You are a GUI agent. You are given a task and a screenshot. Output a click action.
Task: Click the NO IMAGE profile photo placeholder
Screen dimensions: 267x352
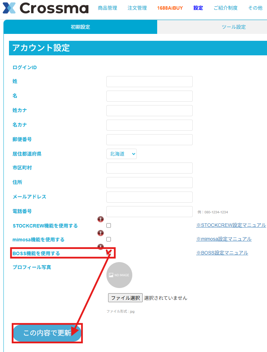119,275
